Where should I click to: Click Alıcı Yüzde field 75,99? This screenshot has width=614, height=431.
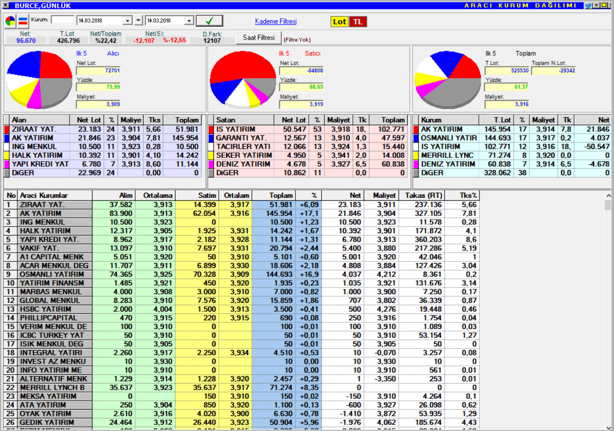[x=98, y=87]
